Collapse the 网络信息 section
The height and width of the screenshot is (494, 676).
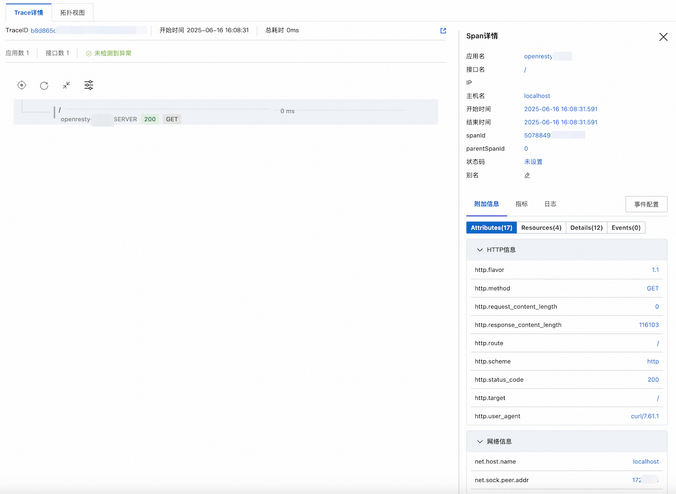[480, 442]
